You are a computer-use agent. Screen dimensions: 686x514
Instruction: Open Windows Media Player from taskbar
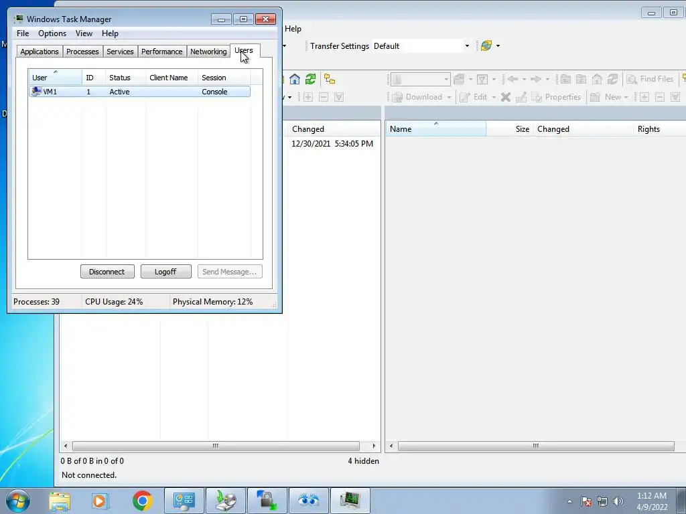pyautogui.click(x=100, y=501)
